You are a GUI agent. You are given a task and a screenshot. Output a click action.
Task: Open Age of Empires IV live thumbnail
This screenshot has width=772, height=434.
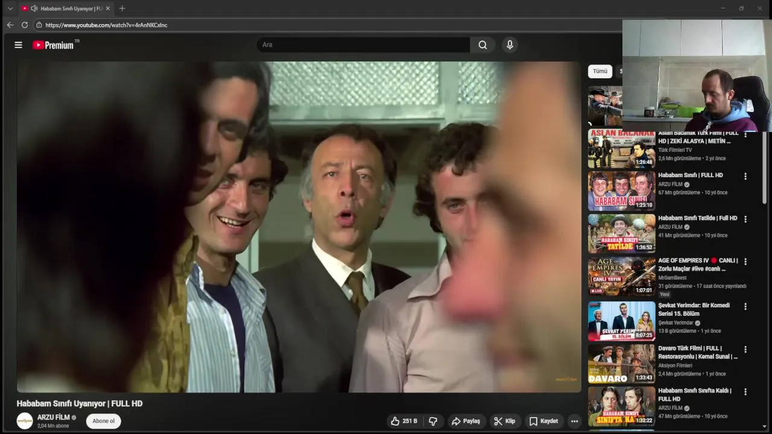coord(621,277)
